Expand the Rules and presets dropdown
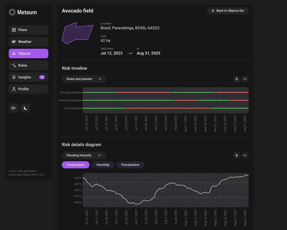287x230 pixels. click(x=84, y=79)
